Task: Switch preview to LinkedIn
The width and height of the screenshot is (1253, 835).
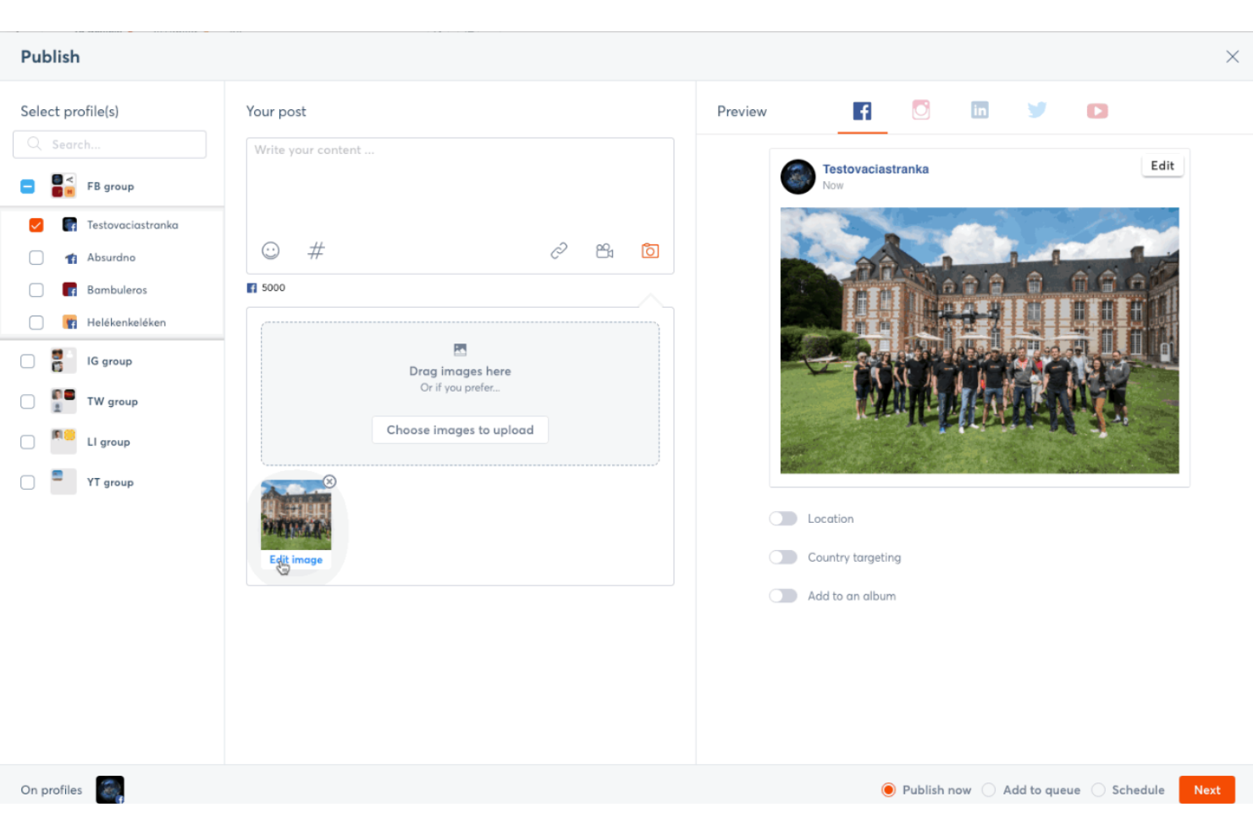Action: (x=980, y=110)
